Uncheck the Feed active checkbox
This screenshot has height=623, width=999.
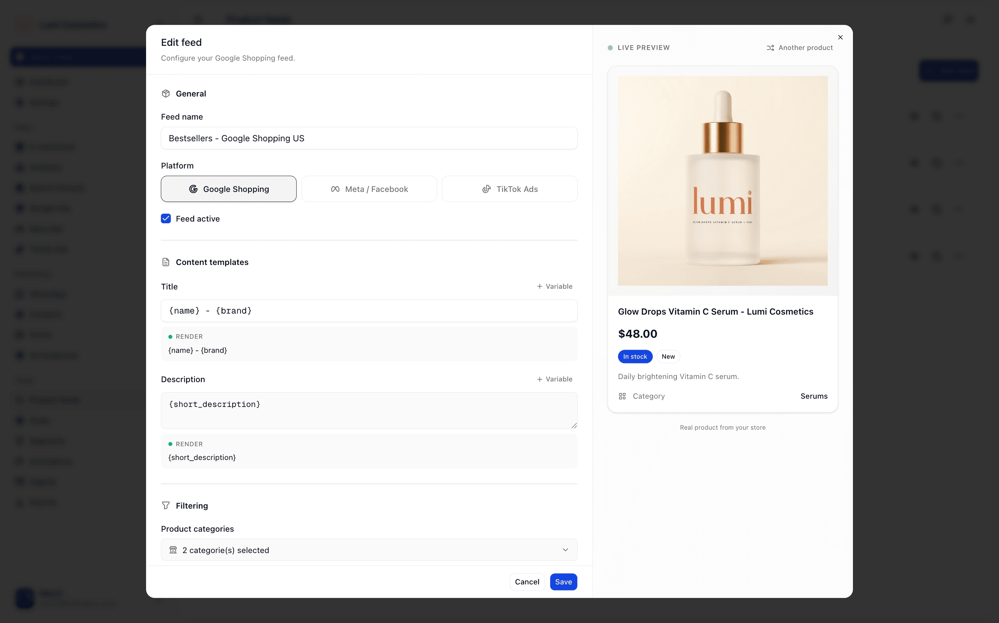pos(166,218)
